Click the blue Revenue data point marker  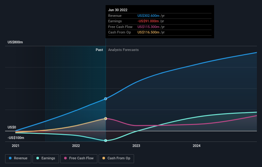pyautogui.click(x=106, y=99)
